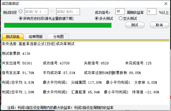Viewport: 171px width, 111px height.
Task: Click the 条件选股 formula title line
Action: click(x=38, y=44)
